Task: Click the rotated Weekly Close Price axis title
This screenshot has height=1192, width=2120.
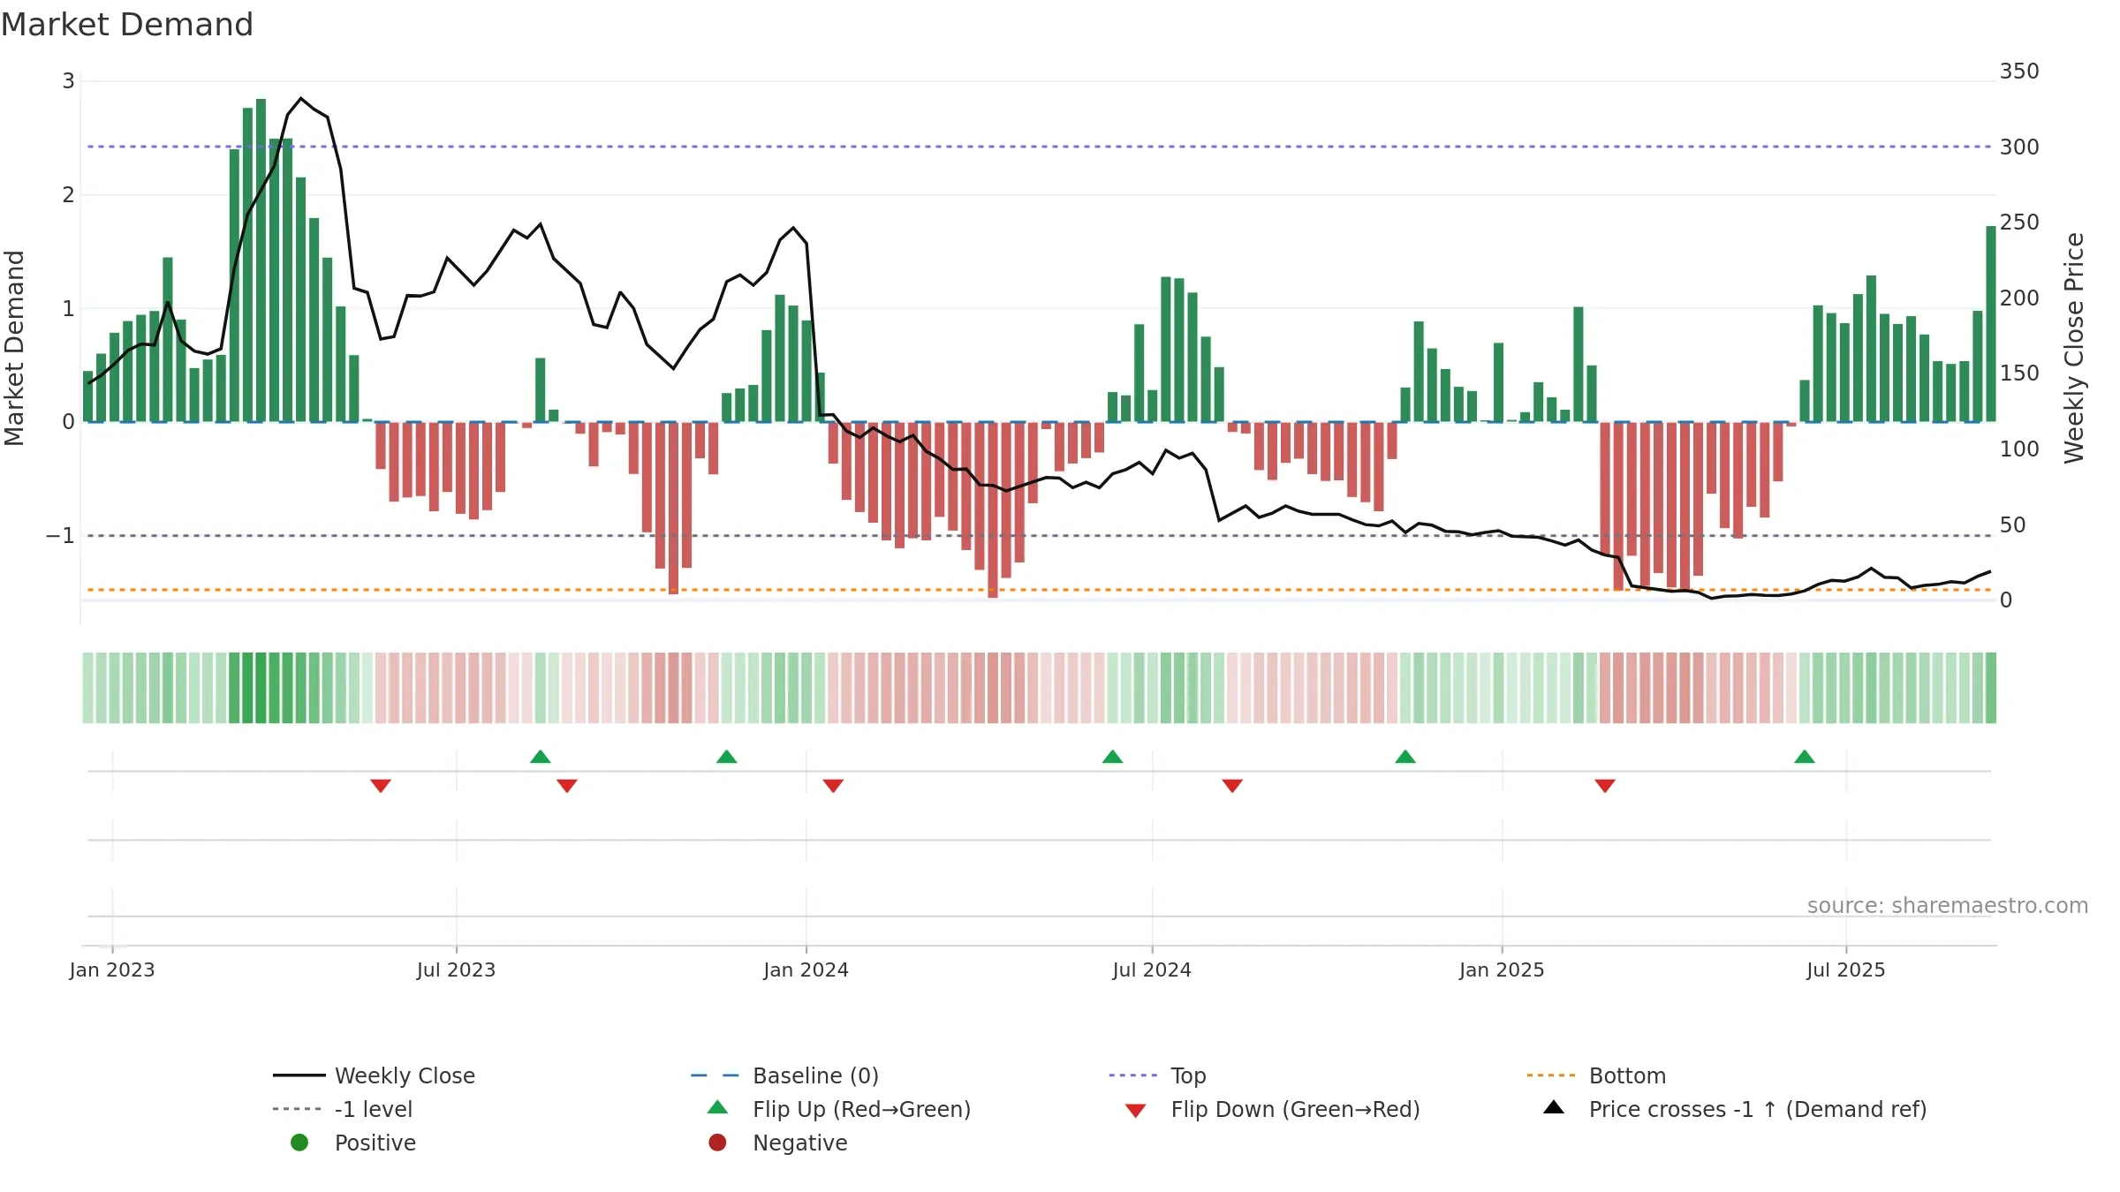Action: tap(2074, 348)
